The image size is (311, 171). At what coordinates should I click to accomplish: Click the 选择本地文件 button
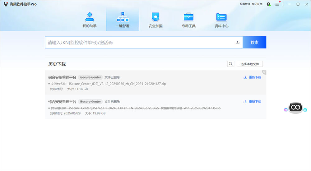click(250, 64)
